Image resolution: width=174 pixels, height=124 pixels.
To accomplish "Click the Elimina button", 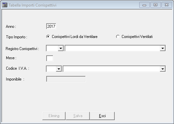I will click(x=54, y=116).
